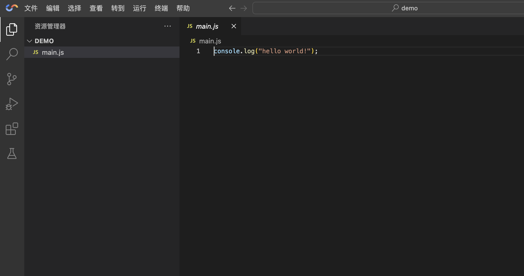Click the JS icon on main.js tab
Screen dimensions: 524x276
tap(190, 26)
